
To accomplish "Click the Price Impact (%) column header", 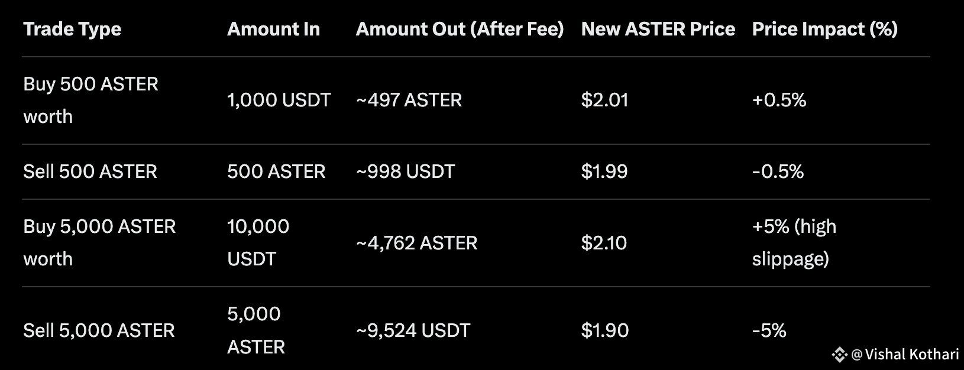I will [x=824, y=29].
